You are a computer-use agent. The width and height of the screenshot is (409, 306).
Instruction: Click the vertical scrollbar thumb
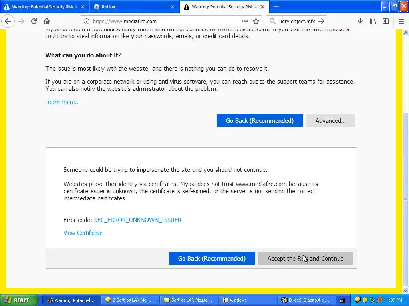406,200
